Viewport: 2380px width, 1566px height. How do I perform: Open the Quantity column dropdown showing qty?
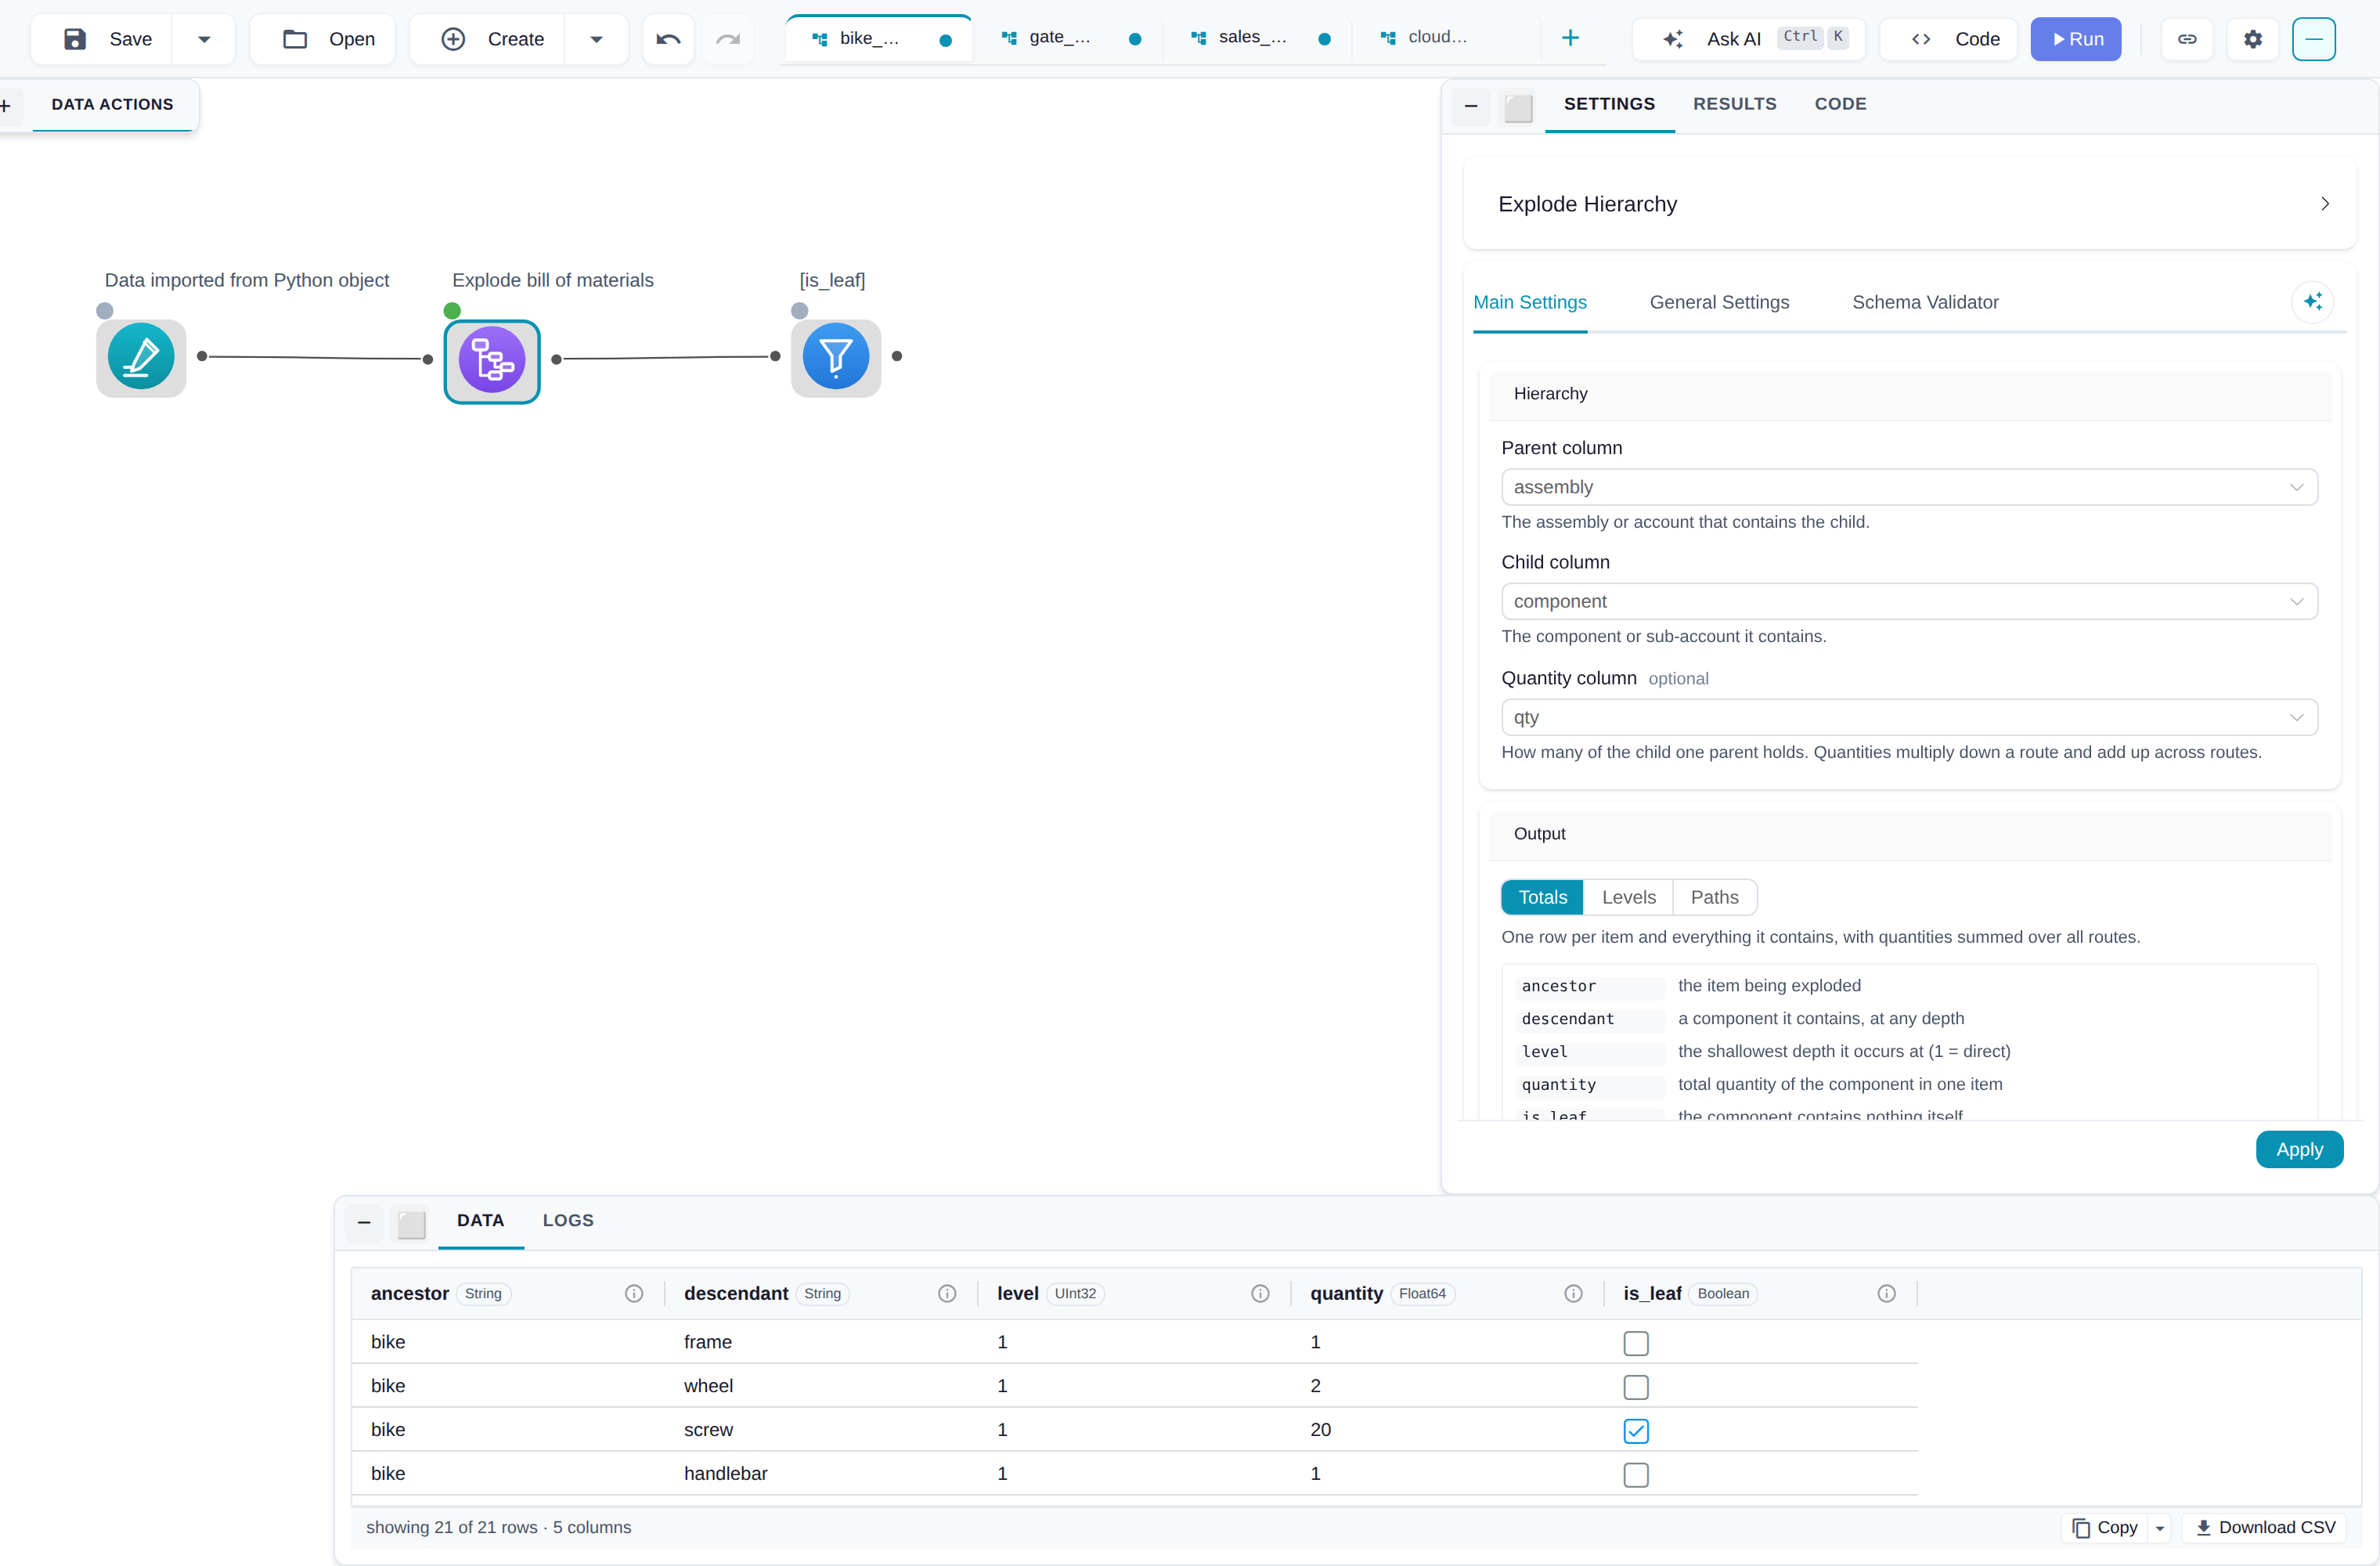pyautogui.click(x=1909, y=717)
